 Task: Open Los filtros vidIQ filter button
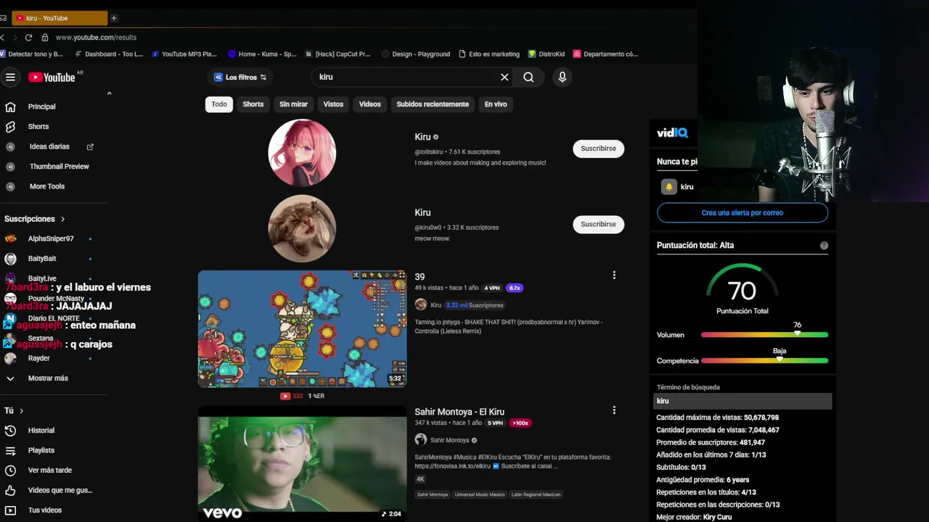point(240,77)
